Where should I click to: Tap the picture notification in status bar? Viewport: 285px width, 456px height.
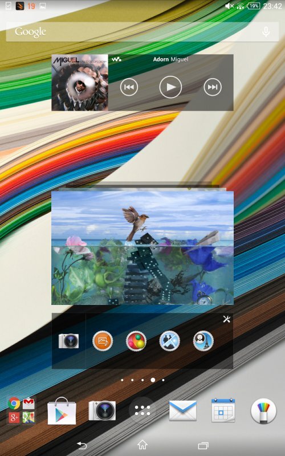coord(42,6)
